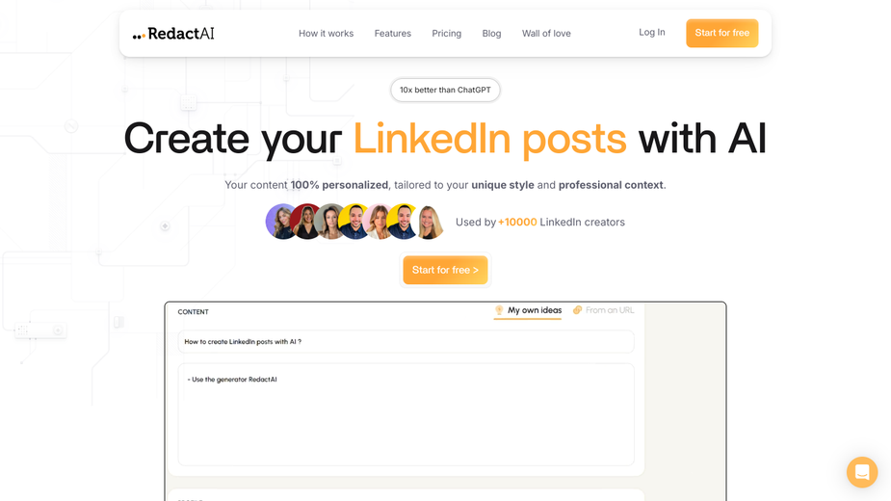Click the RedactAI logo
This screenshot has height=501, width=891.
point(173,34)
